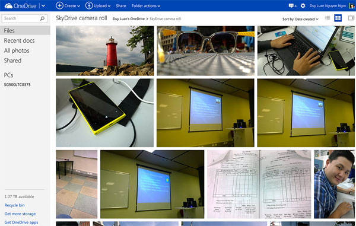Select Files in the sidebar

(x=25, y=30)
